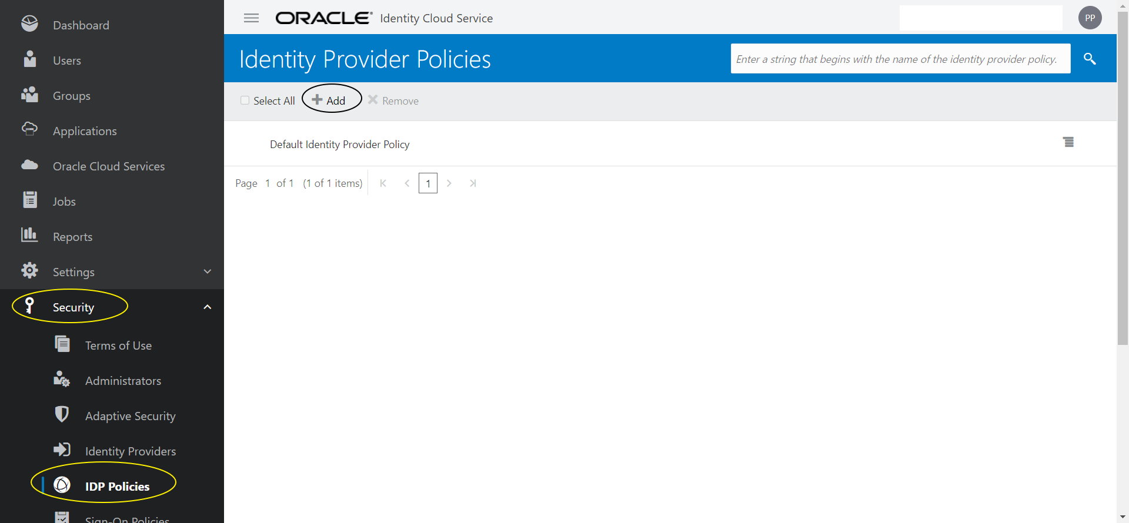Click the Applications cloud icon

click(29, 129)
